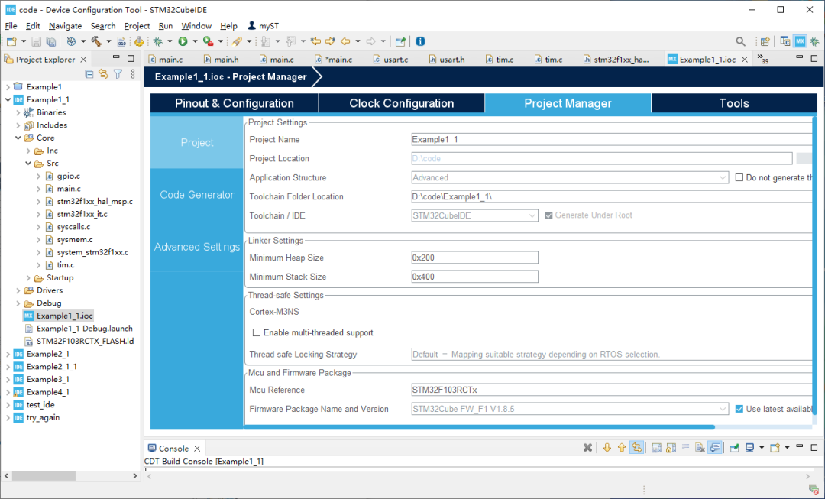The width and height of the screenshot is (825, 499).
Task: Click the Open Perspective icon
Action: point(765,41)
